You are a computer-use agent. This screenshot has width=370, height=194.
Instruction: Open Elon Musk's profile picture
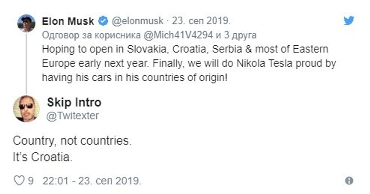pos(26,24)
